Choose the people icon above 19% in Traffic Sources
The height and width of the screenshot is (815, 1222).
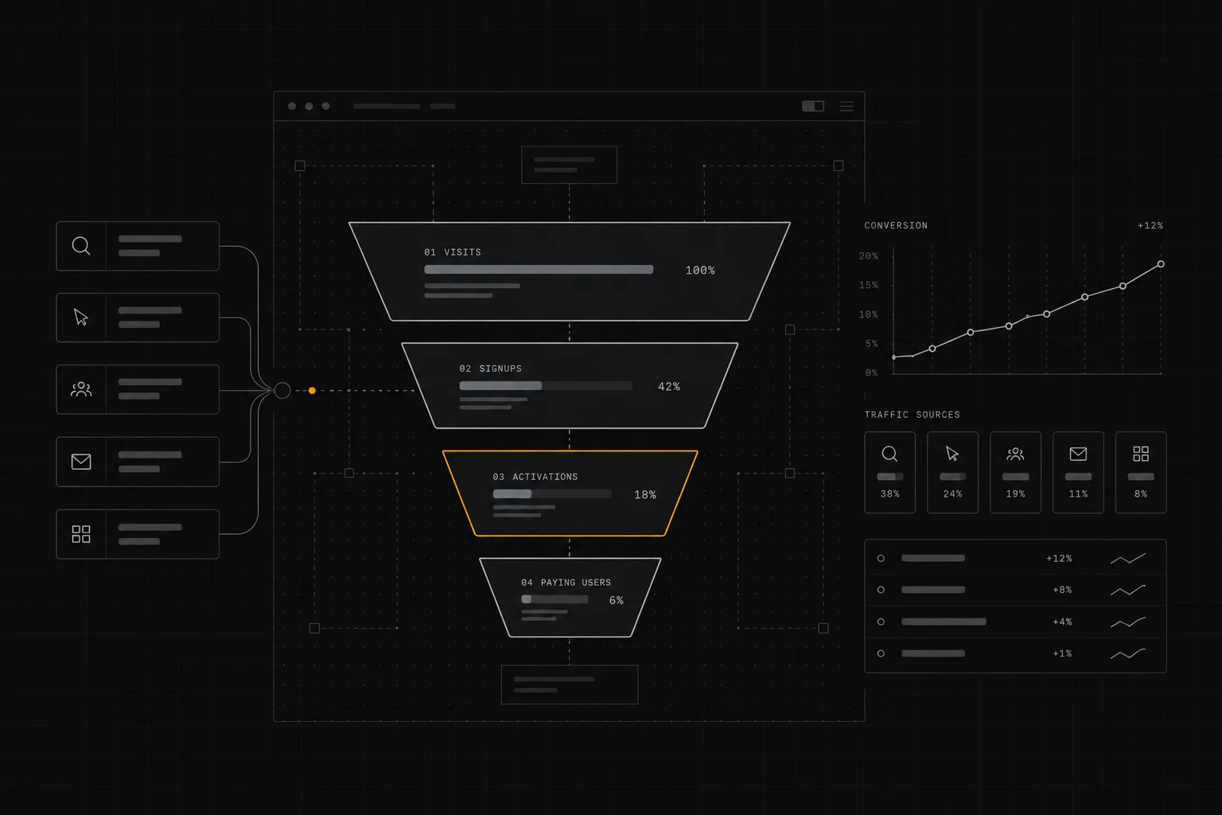click(1015, 454)
